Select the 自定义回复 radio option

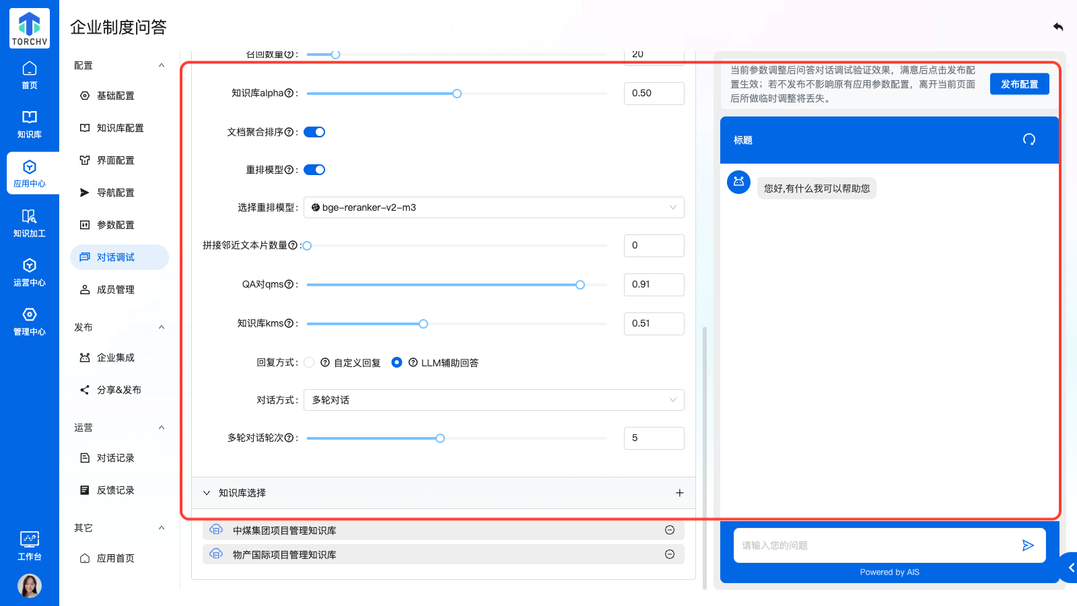[309, 362]
